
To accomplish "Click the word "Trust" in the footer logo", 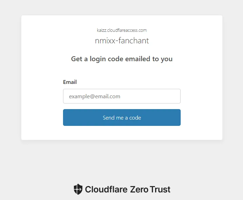I will pyautogui.click(x=160, y=190).
